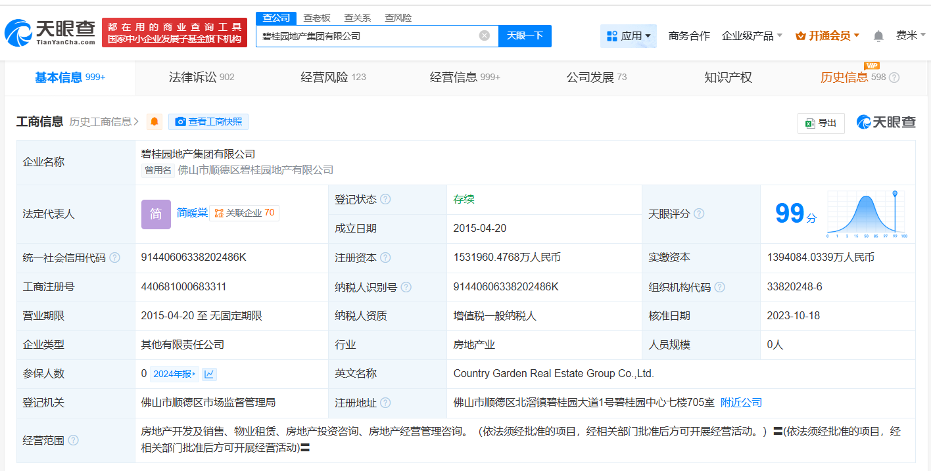Open the 开通会员 dropdown
Image resolution: width=931 pixels, height=471 pixels.
coord(827,36)
